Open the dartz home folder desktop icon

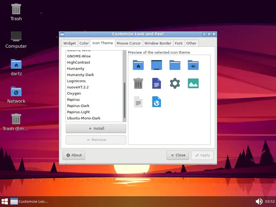(x=16, y=67)
